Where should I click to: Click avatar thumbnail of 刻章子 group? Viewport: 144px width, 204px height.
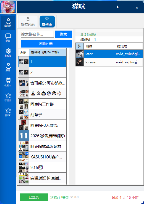click(x=24, y=115)
